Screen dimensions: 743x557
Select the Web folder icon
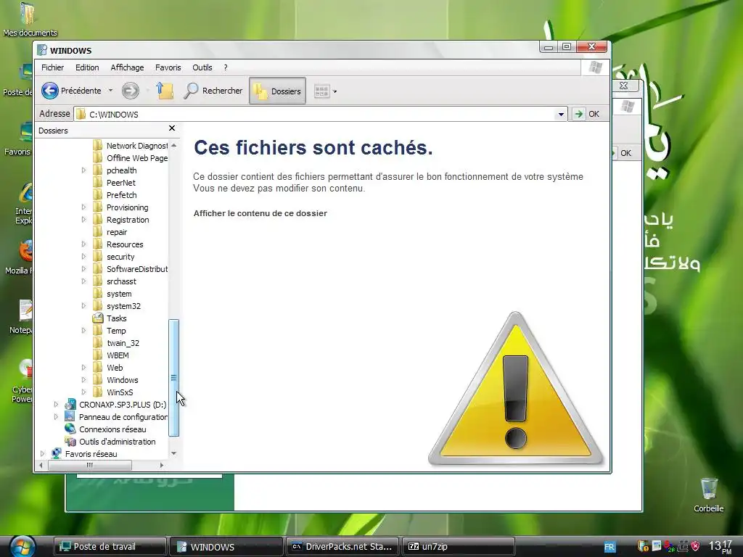(98, 367)
